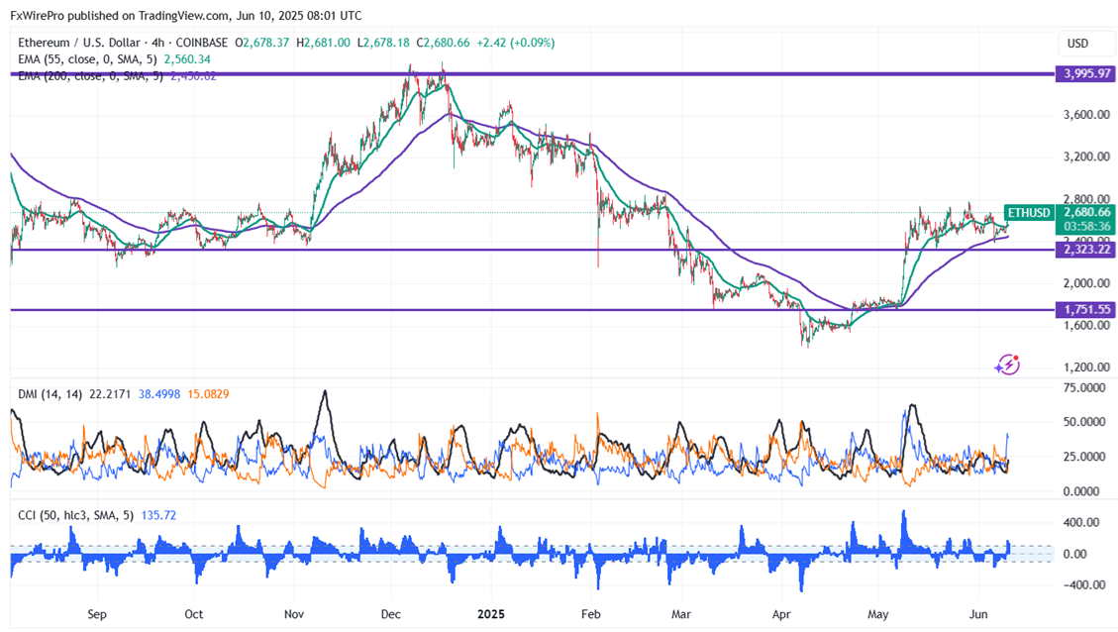The width and height of the screenshot is (1118, 632).
Task: Click the Mar label on time axis
Action: coord(681,614)
